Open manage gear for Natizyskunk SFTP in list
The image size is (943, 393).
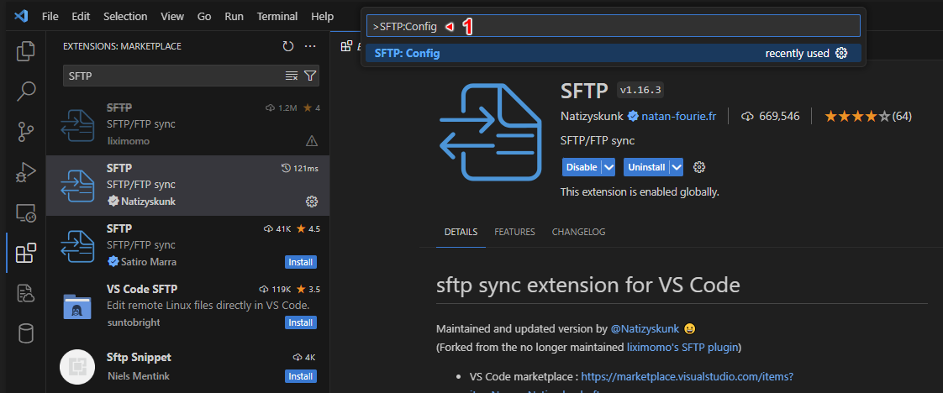coord(312,202)
